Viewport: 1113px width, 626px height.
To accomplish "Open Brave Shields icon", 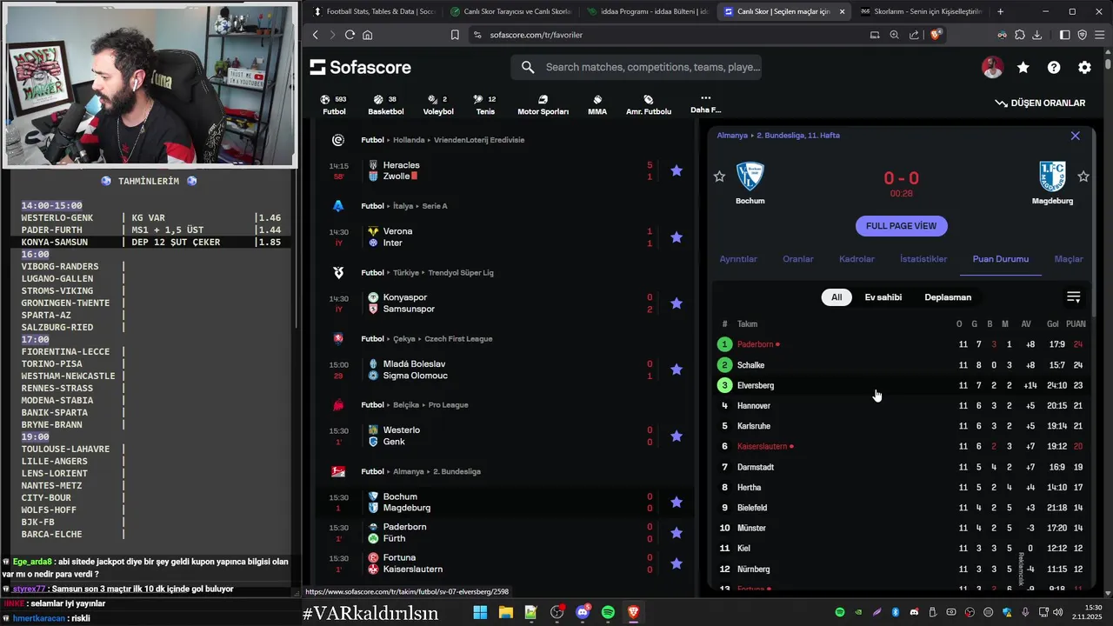I will coord(936,35).
